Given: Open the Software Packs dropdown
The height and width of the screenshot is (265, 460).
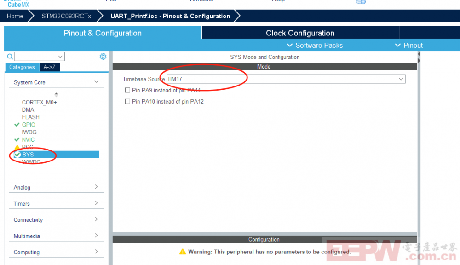Looking at the screenshot, I should point(315,46).
